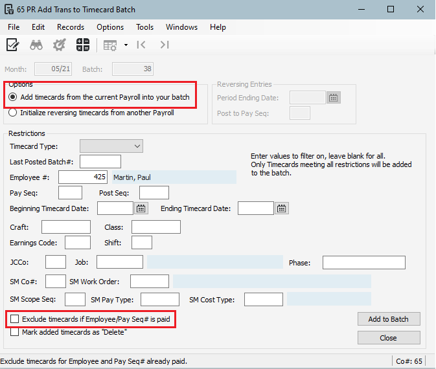This screenshot has height=369, width=436.
Task: Open calendar for Ending Timecard Date
Action: tap(282, 208)
